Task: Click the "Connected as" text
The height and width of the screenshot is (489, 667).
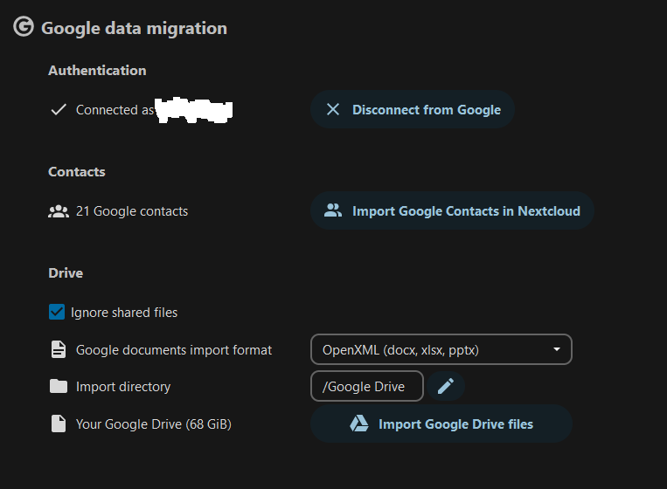Action: tap(115, 110)
